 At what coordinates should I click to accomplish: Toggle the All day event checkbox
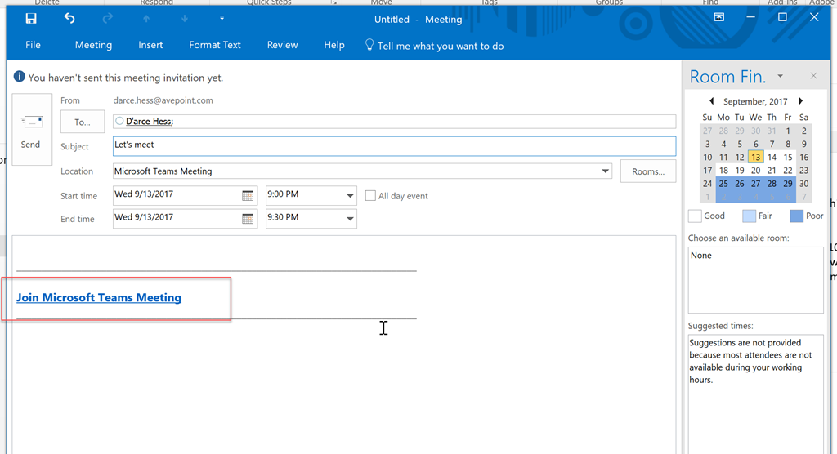(x=370, y=196)
